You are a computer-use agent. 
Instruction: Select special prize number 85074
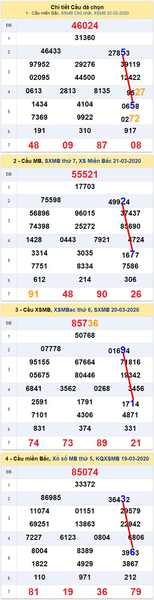point(85,472)
